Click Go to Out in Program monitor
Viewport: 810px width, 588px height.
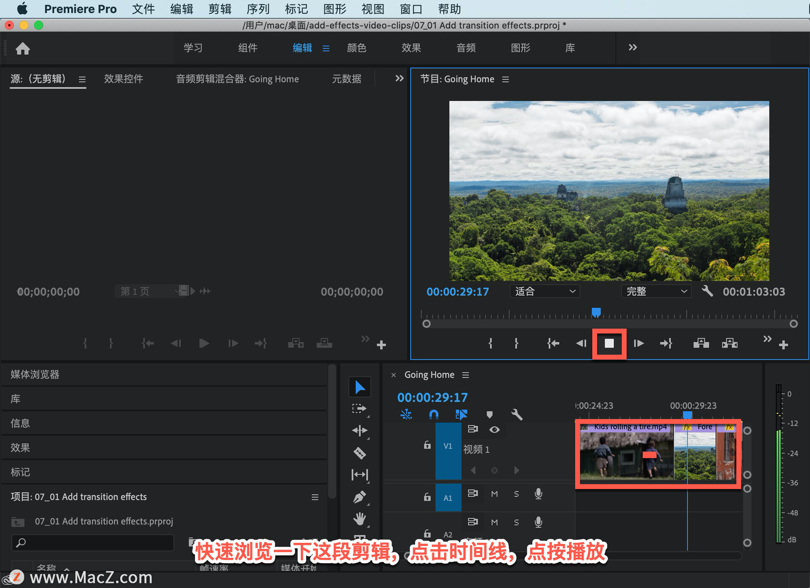click(x=666, y=343)
